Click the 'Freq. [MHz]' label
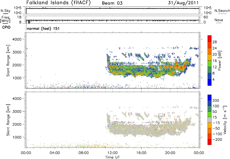Screen dimensions: 230x159 pos(5,20)
